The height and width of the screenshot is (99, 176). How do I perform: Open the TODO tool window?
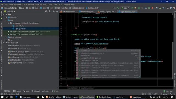click(x=7, y=91)
